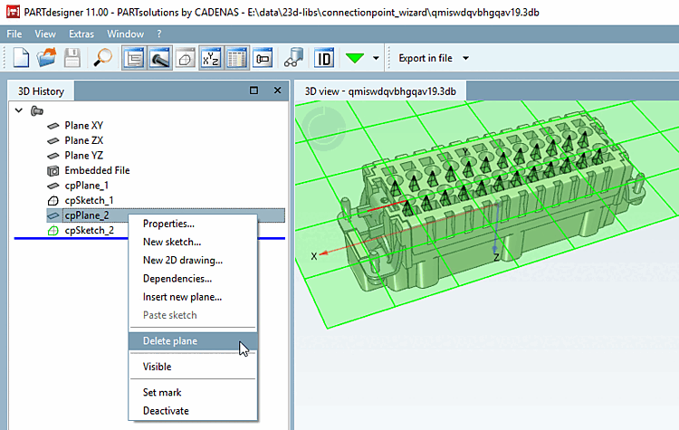This screenshot has width=679, height=430.
Task: Click the Open file folder icon
Action: (47, 59)
